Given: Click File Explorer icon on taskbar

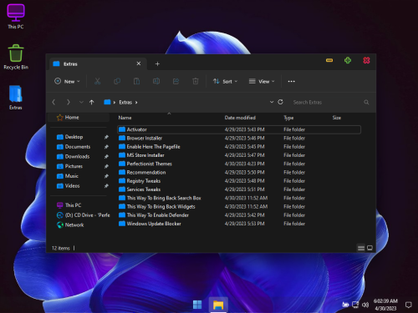Looking at the screenshot, I should (x=218, y=305).
